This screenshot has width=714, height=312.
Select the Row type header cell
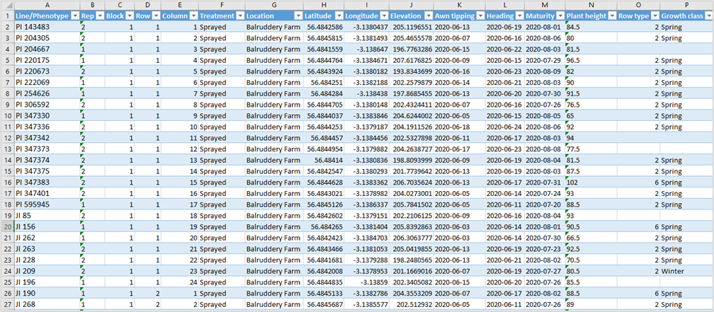click(633, 16)
